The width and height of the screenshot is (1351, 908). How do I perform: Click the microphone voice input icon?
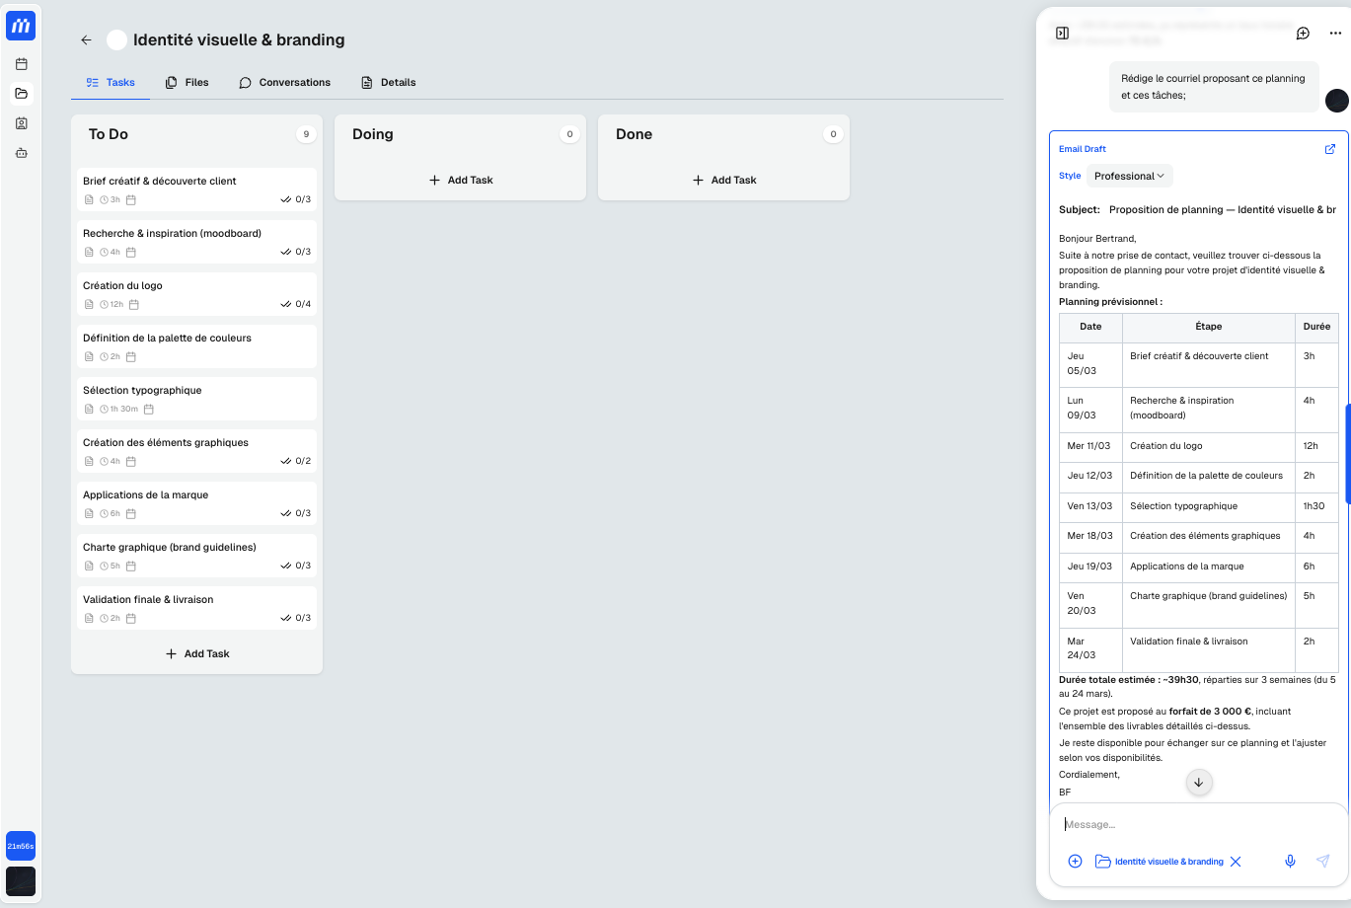pos(1289,862)
